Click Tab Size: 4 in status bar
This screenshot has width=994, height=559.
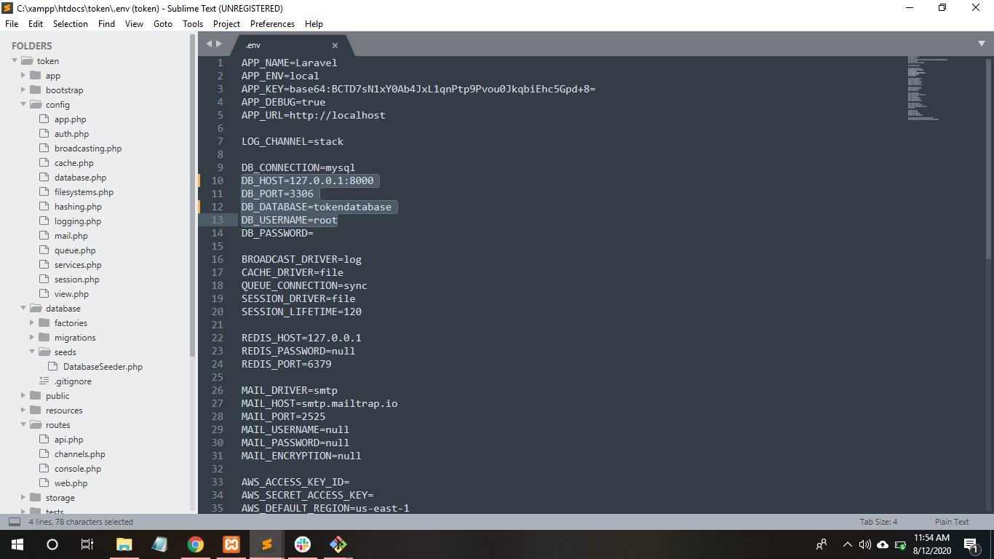pos(878,522)
